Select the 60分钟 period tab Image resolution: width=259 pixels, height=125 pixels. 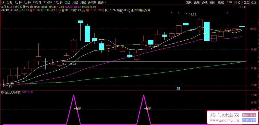click(x=58, y=2)
